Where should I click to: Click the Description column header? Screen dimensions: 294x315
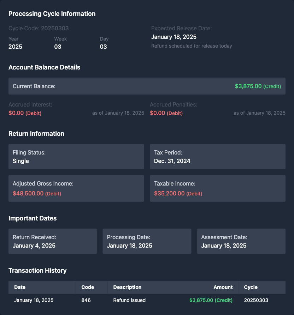[x=127, y=287]
